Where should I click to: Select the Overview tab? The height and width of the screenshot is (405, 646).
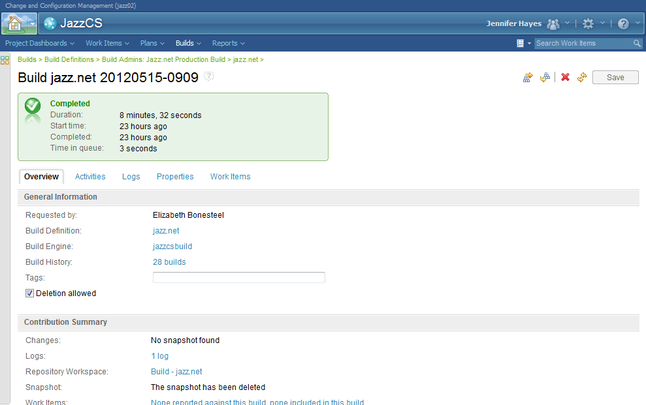pos(41,177)
